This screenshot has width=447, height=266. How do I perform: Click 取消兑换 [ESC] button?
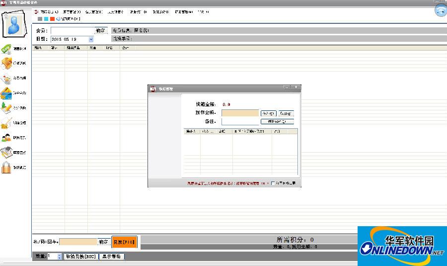pos(80,256)
